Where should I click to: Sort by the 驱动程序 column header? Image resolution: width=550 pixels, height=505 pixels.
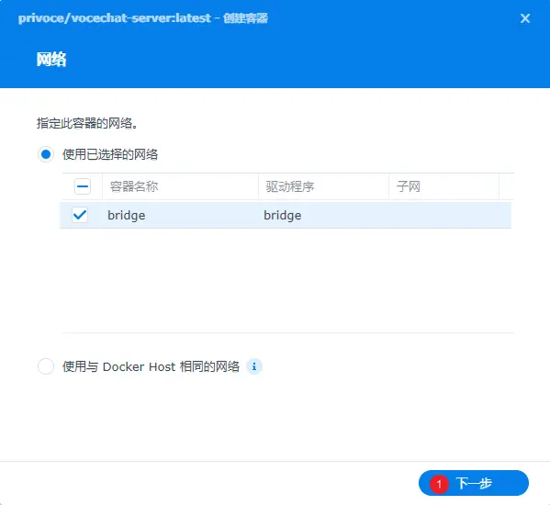coord(323,186)
